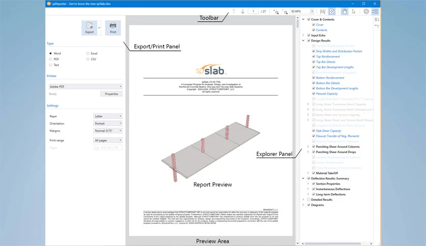Viewport: 426px width, 246px height.
Task: Select the Word export type
Action: [50, 53]
